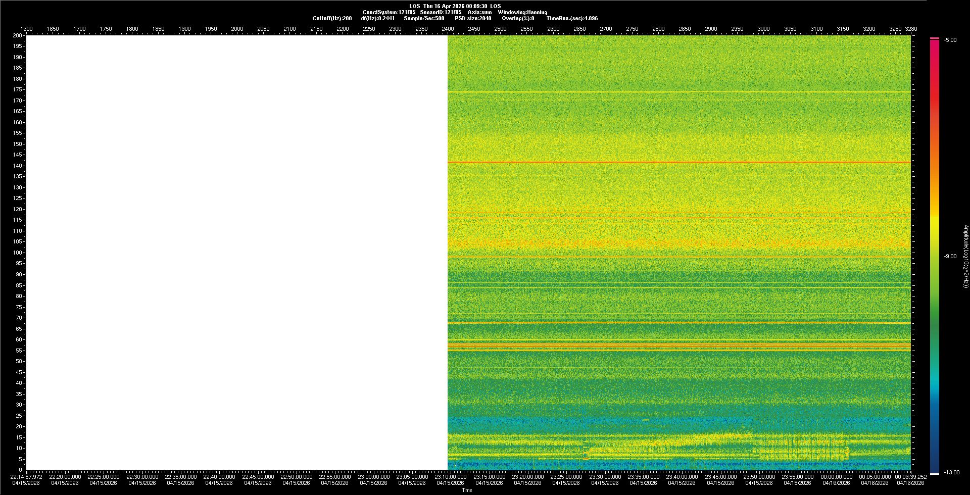Image resolution: width=970 pixels, height=495 pixels.
Task: Select the Sample/Sec:500 header text
Action: 424,18
